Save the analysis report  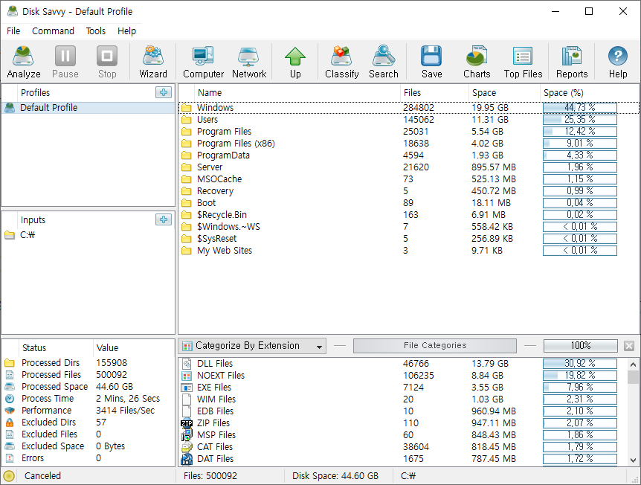click(432, 62)
